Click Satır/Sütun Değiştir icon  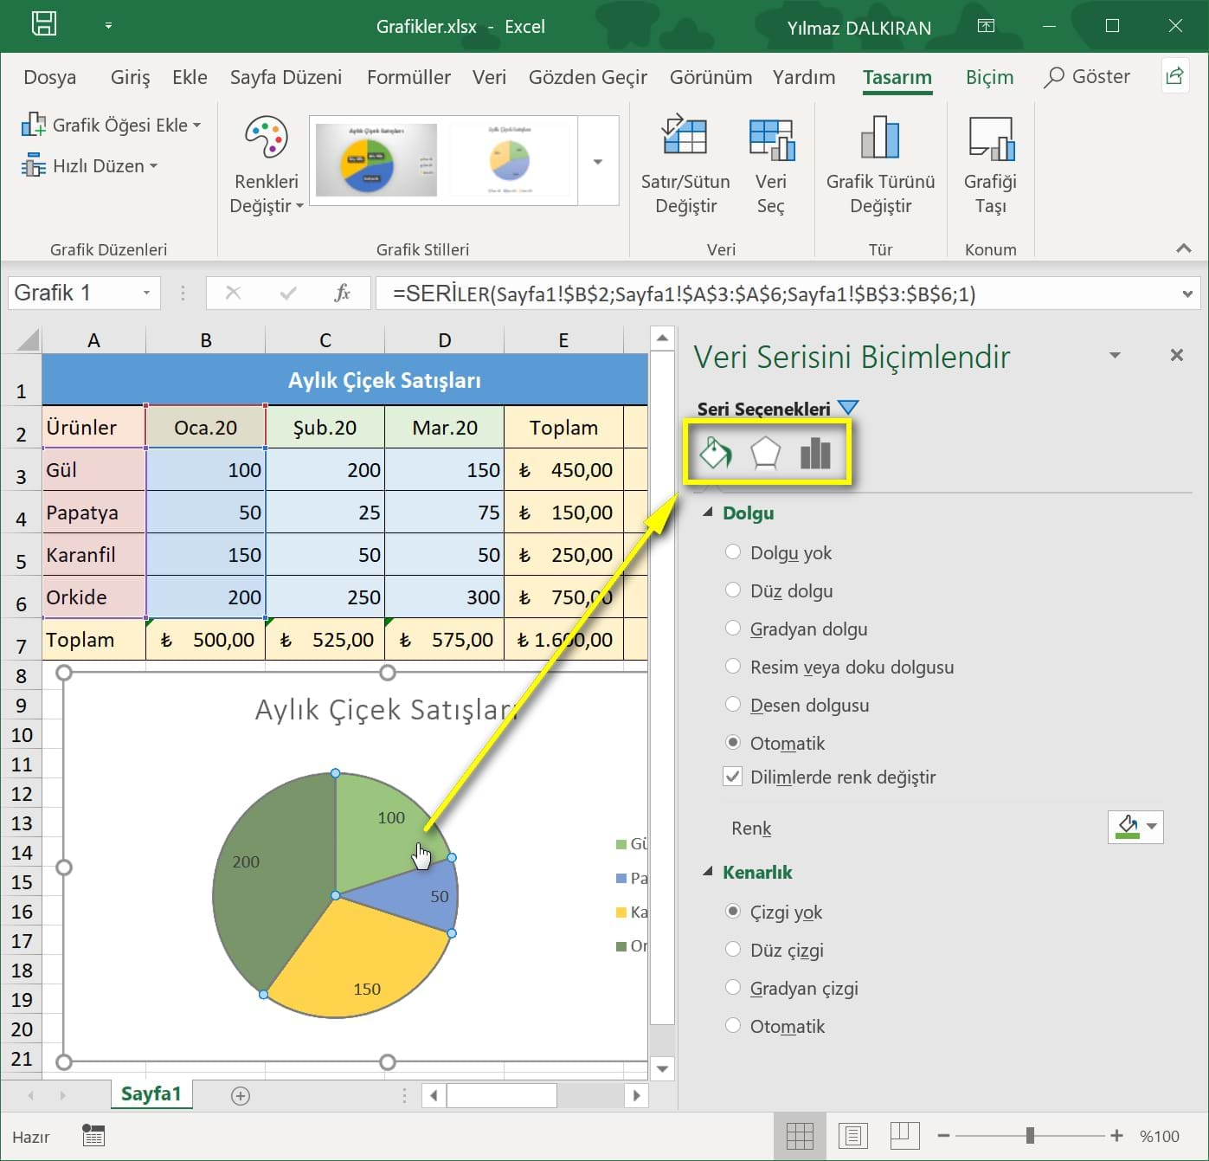click(x=685, y=137)
